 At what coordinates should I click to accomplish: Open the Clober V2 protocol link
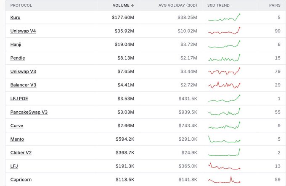point(21,152)
